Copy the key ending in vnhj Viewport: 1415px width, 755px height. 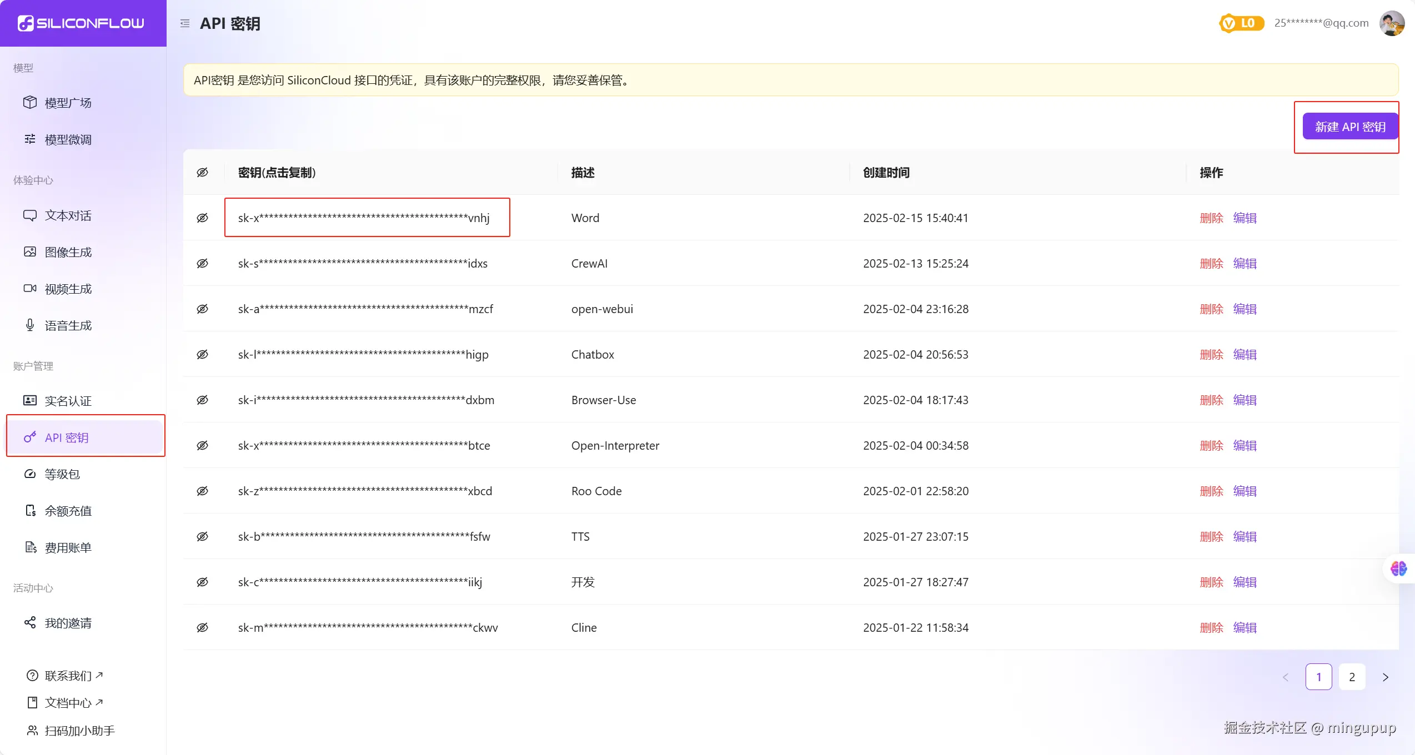(x=364, y=218)
